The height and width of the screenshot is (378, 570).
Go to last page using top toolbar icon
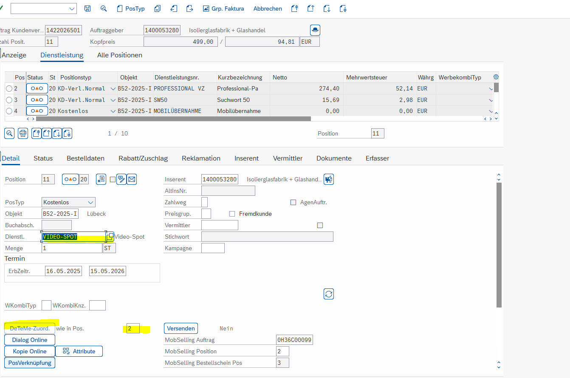(x=343, y=8)
